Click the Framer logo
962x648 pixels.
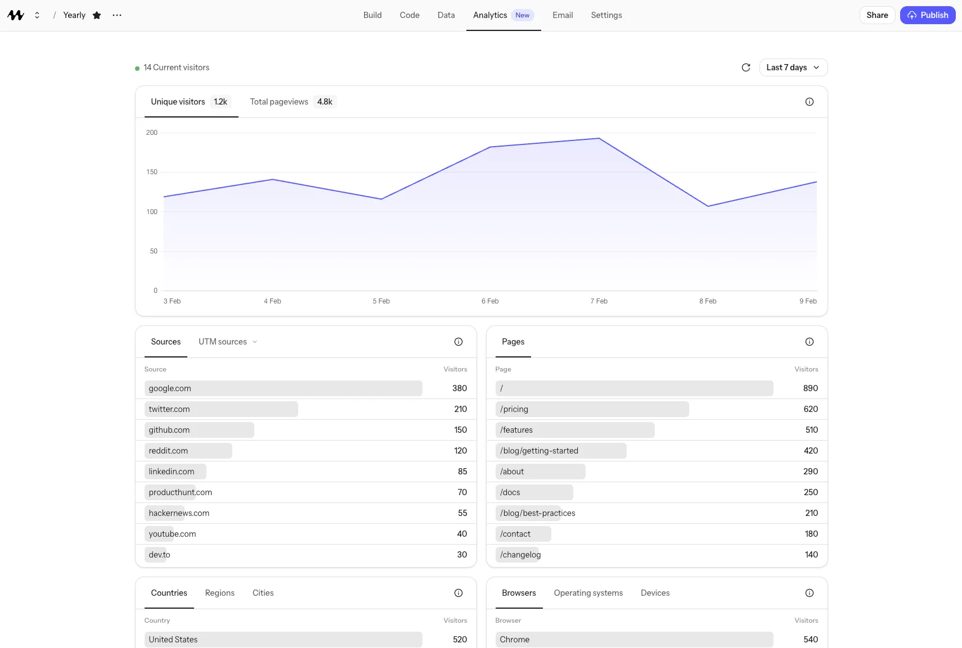[x=16, y=15]
